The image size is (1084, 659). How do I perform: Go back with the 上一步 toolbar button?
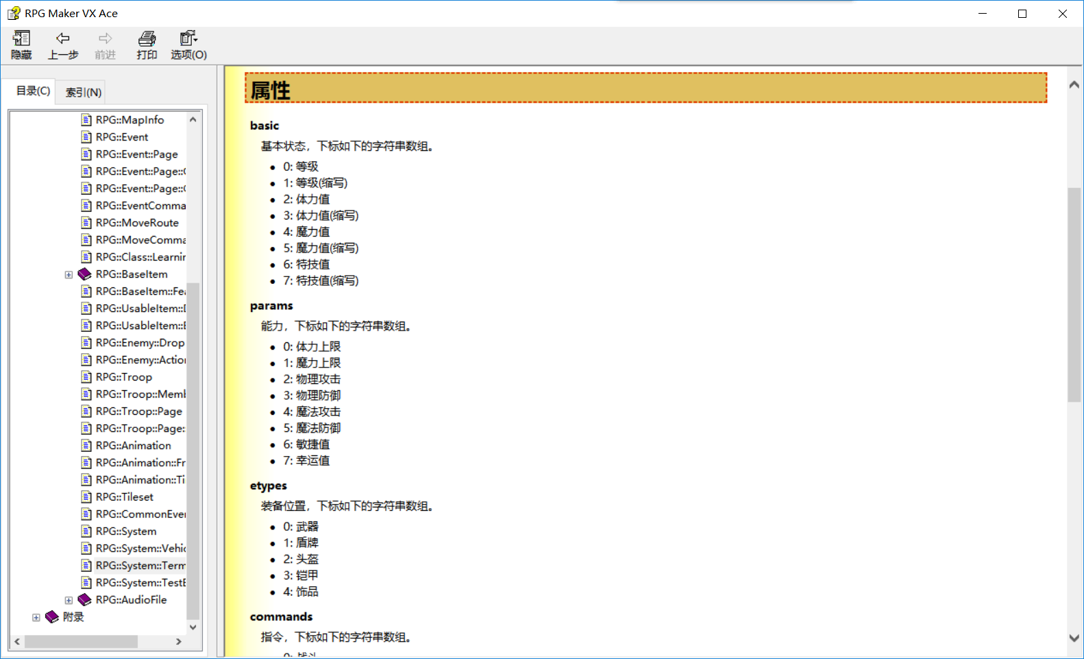pos(63,45)
